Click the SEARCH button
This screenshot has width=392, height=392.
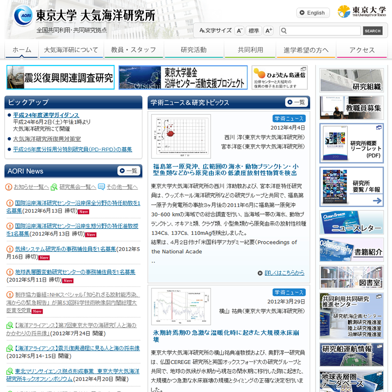coord(372,31)
